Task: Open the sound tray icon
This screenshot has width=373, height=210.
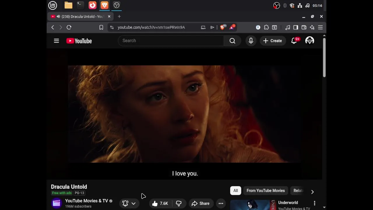Action: 307,6
